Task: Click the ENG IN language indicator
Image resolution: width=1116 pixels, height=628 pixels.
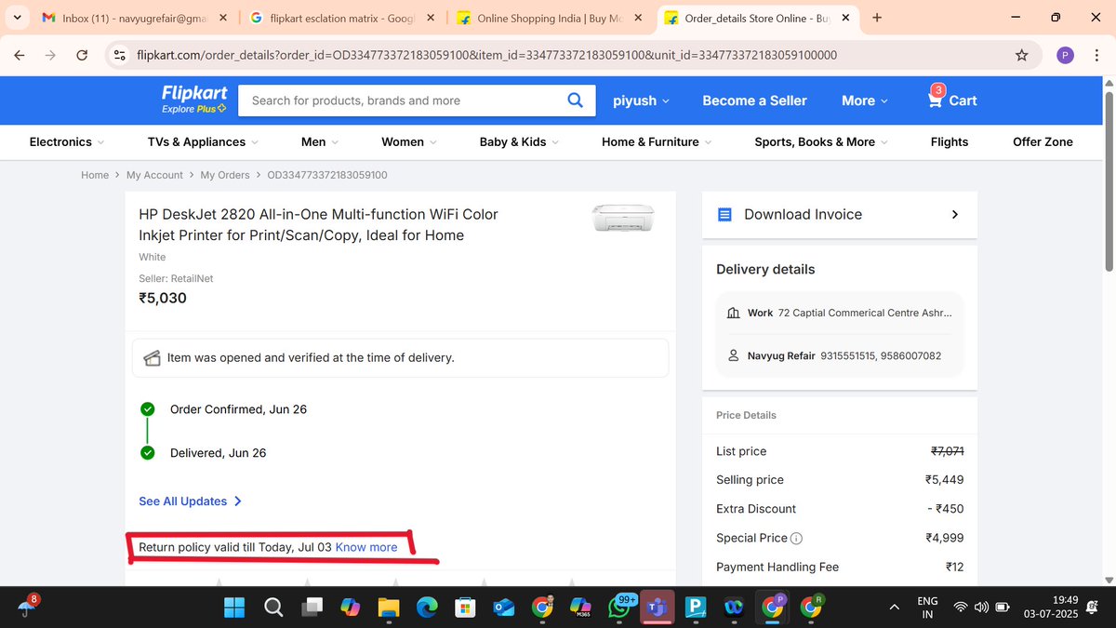Action: [927, 608]
